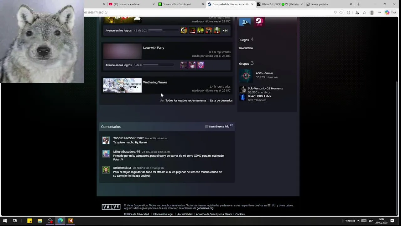Toggle the Suscribirse al hilo checkbox

207,126
